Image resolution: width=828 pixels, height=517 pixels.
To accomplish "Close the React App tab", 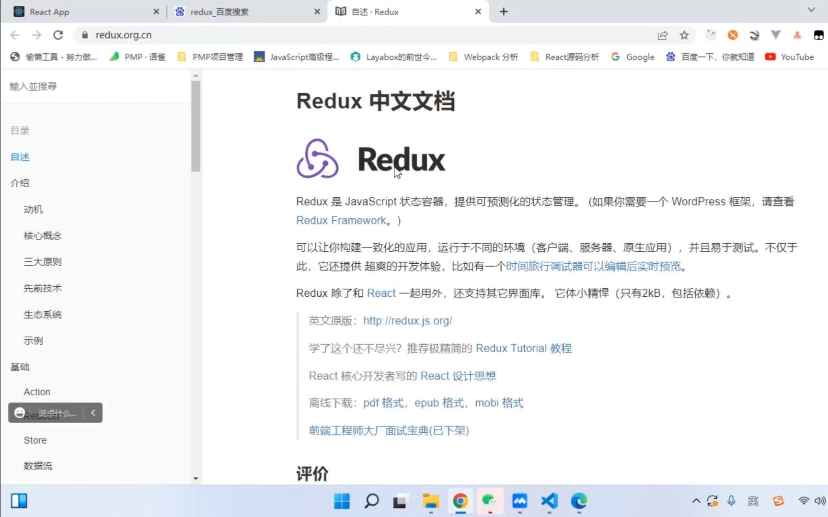I will coord(156,11).
